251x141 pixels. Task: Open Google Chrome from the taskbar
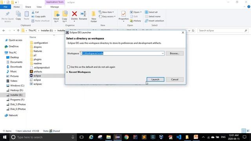(x=126, y=137)
